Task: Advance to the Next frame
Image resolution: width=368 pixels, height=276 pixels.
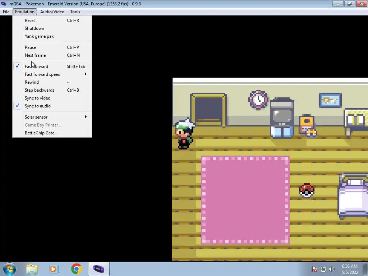Action: pos(52,55)
